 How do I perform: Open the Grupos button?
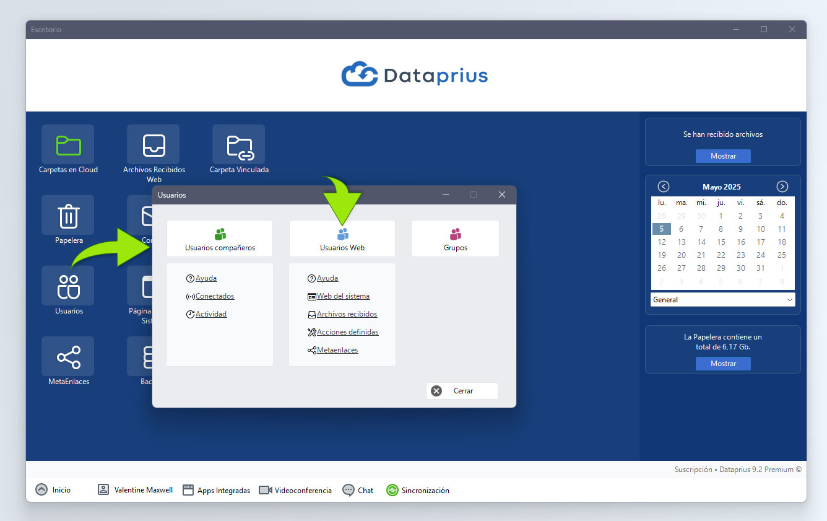pyautogui.click(x=456, y=239)
